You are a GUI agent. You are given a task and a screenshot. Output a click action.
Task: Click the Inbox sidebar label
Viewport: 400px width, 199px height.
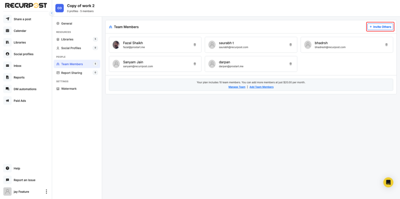(x=18, y=66)
